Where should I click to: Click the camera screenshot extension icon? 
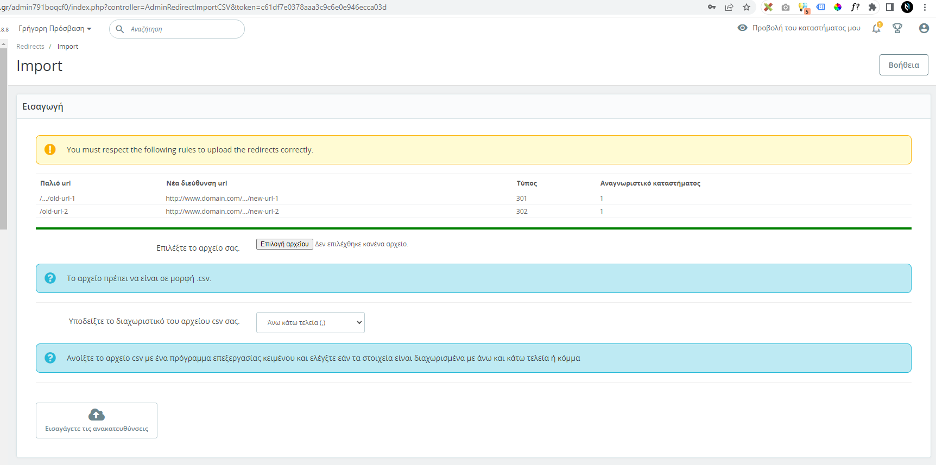point(786,7)
